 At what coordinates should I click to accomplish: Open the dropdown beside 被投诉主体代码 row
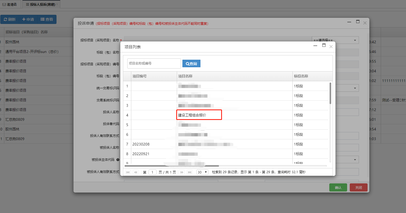tap(355, 160)
